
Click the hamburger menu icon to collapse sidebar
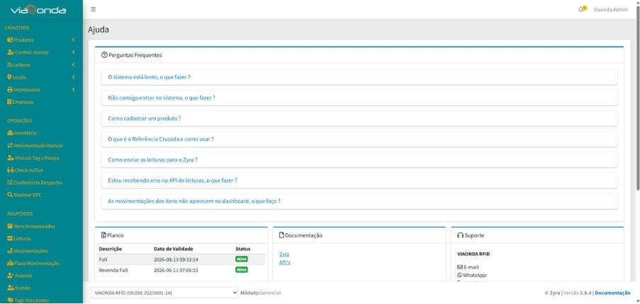pyautogui.click(x=93, y=9)
